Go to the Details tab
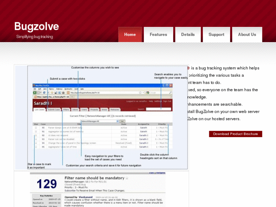276x207 pixels. pyautogui.click(x=188, y=35)
